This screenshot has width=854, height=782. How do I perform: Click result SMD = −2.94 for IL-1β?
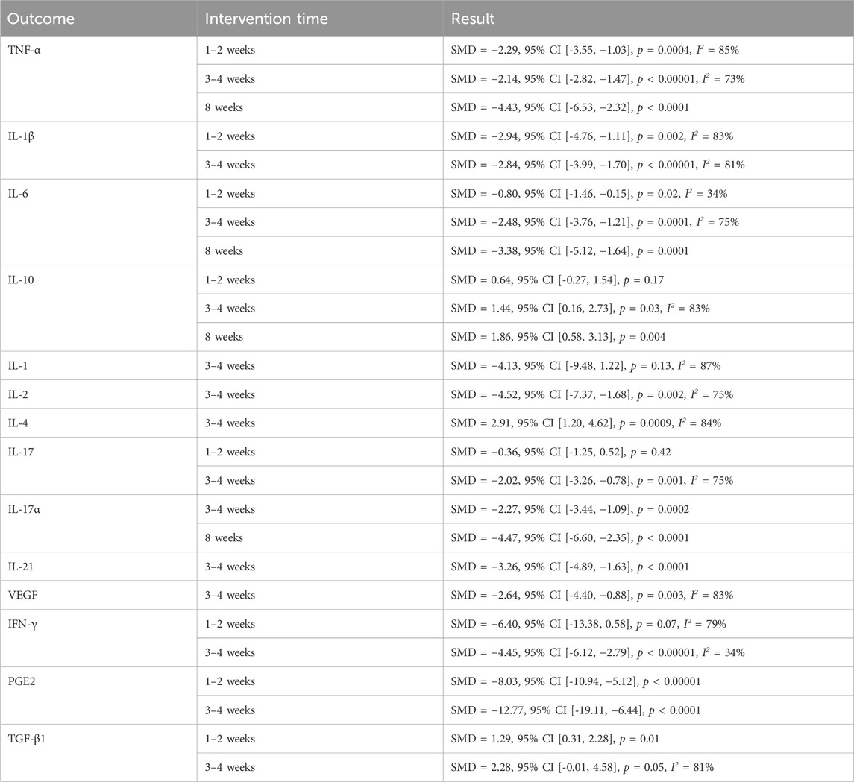click(x=648, y=136)
